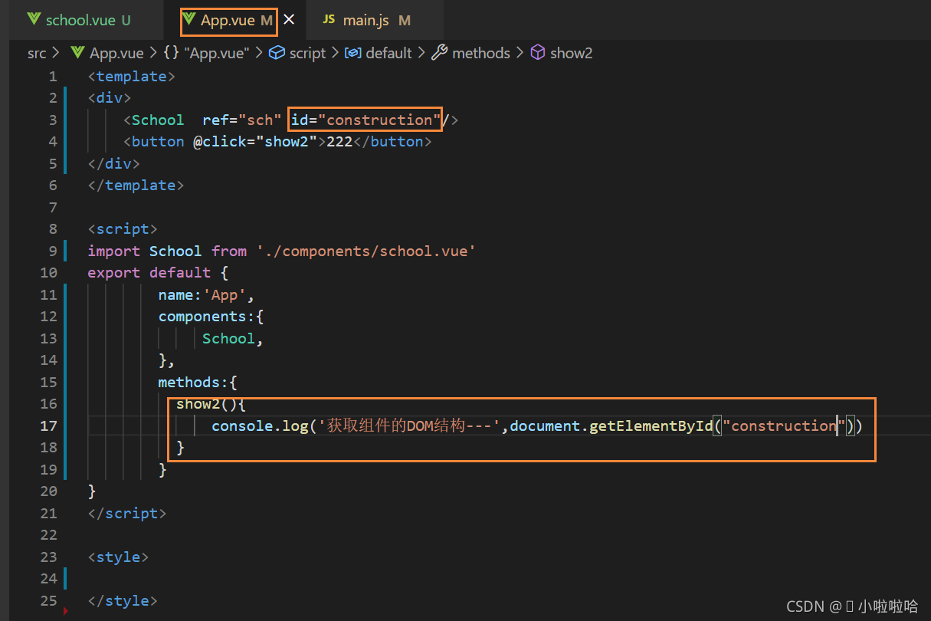The image size is (931, 621).
Task: Click methods:{ on line 15
Action: point(198,382)
